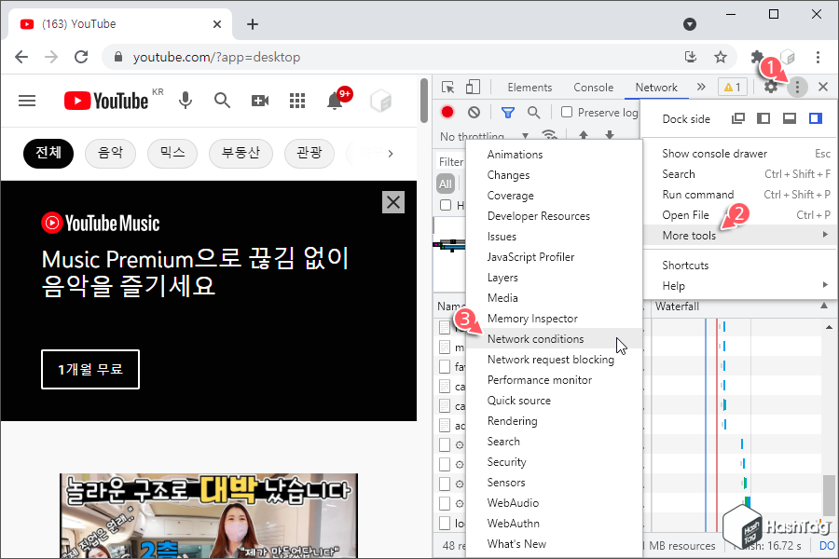The width and height of the screenshot is (839, 559).
Task: Open YouTube apps grid icon
Action: tap(297, 101)
